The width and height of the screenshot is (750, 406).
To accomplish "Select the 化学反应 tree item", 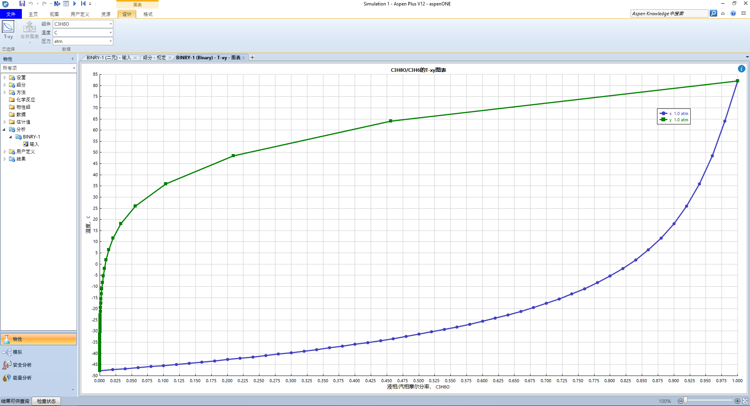I will click(25, 100).
